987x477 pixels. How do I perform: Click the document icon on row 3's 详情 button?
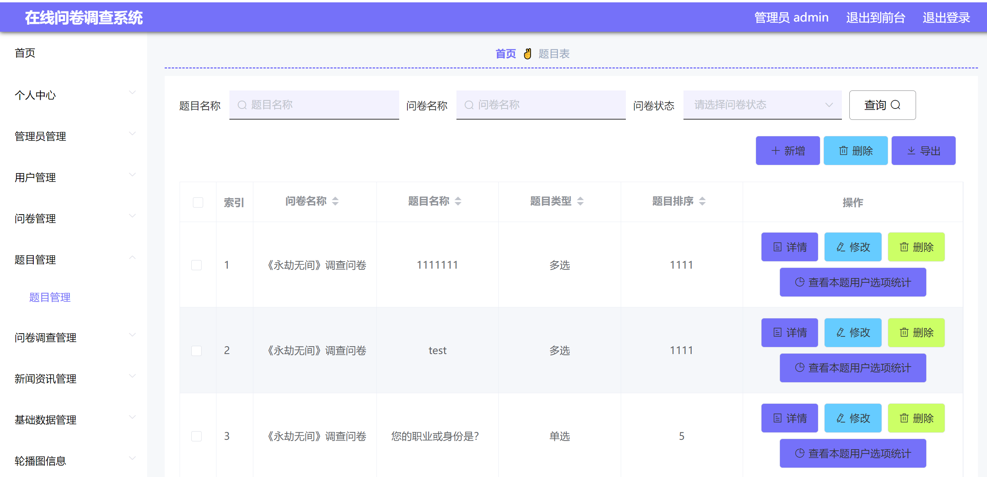pos(777,418)
